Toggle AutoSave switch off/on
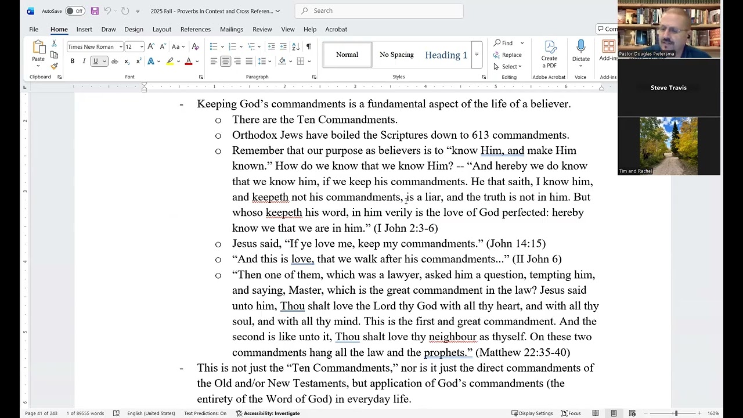Image resolution: width=743 pixels, height=418 pixels. [75, 11]
